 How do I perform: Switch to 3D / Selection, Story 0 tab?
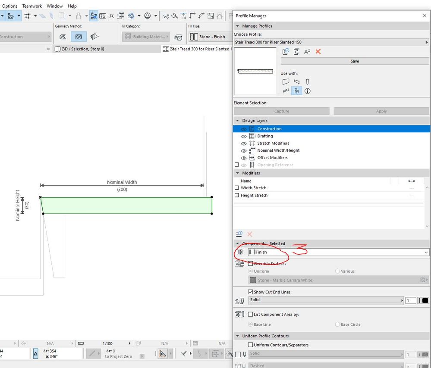coord(82,49)
